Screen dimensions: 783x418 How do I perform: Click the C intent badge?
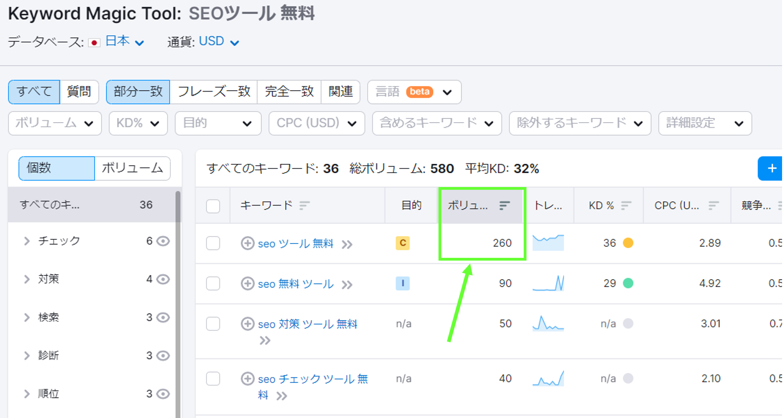[402, 243]
